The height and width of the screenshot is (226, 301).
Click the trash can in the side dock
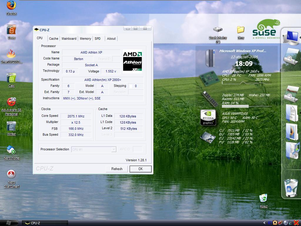pos(291,188)
